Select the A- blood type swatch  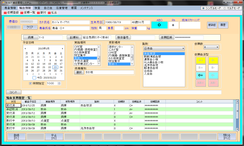coord(213,60)
